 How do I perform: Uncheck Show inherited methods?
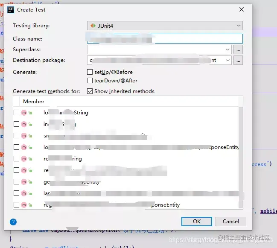tap(90, 91)
